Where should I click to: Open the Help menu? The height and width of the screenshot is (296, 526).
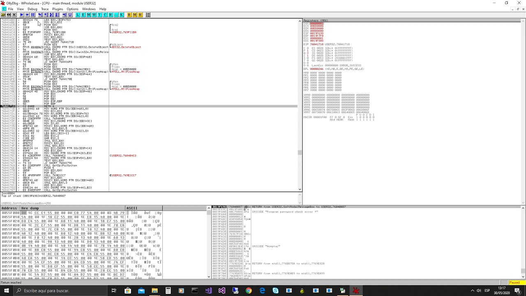point(103,9)
